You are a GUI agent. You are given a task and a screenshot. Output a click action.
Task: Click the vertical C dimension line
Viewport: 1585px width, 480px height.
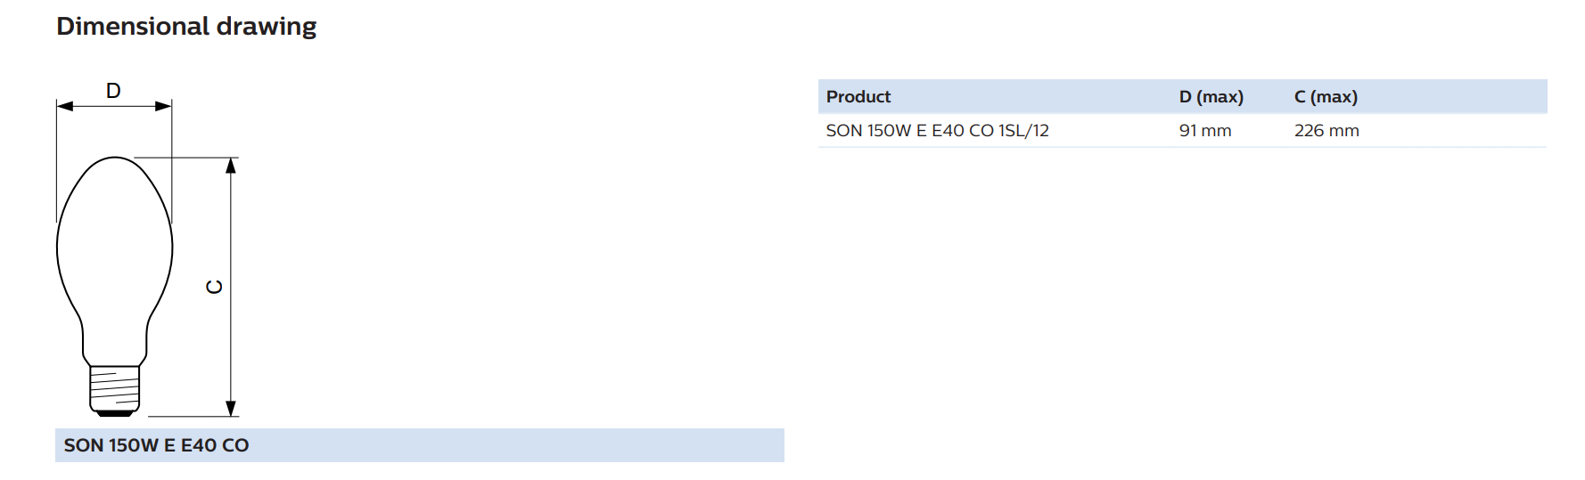coord(231,287)
